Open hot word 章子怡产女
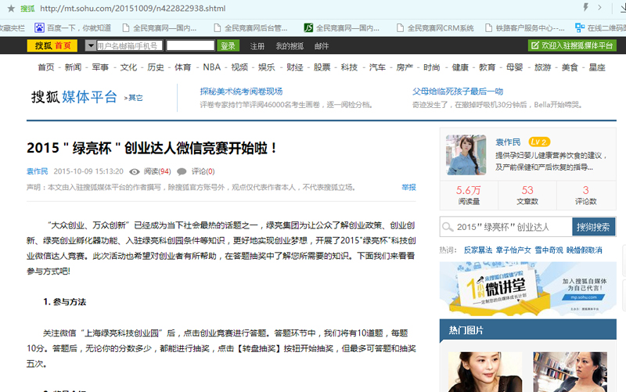Viewport: 626px width, 392px height. (x=513, y=250)
